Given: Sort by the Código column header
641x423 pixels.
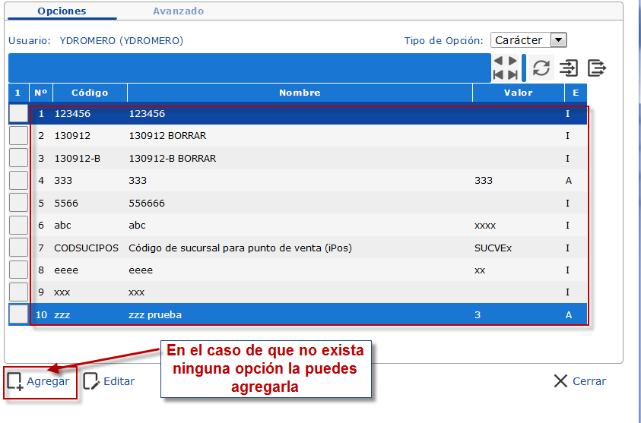Looking at the screenshot, I should 90,93.
